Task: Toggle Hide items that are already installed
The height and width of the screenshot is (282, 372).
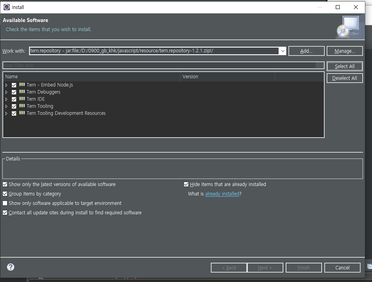Action: [186, 184]
